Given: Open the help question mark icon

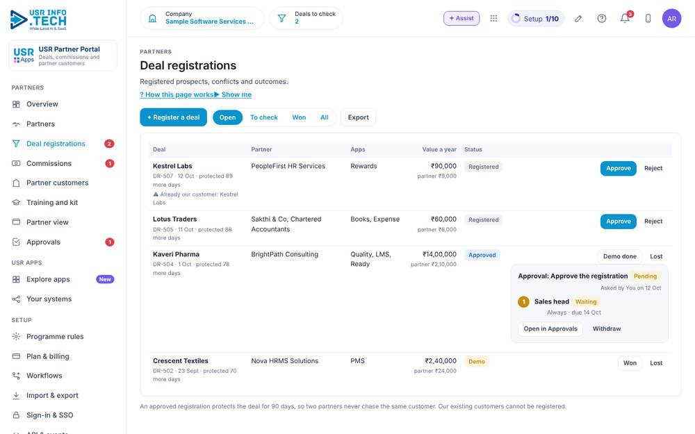Looking at the screenshot, I should click(601, 18).
